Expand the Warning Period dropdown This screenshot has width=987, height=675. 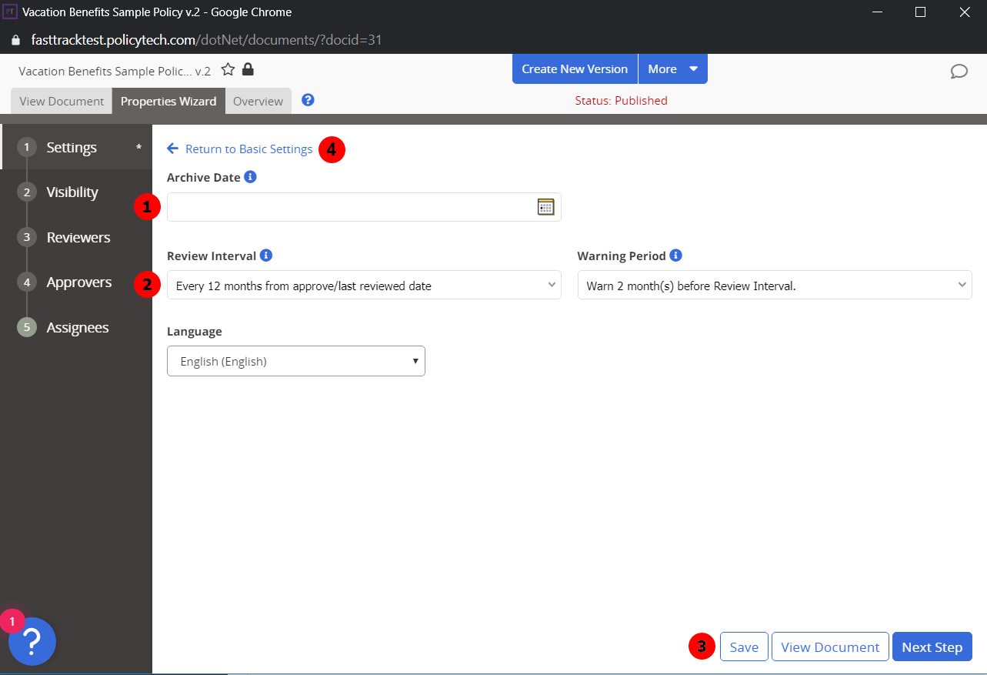click(774, 284)
